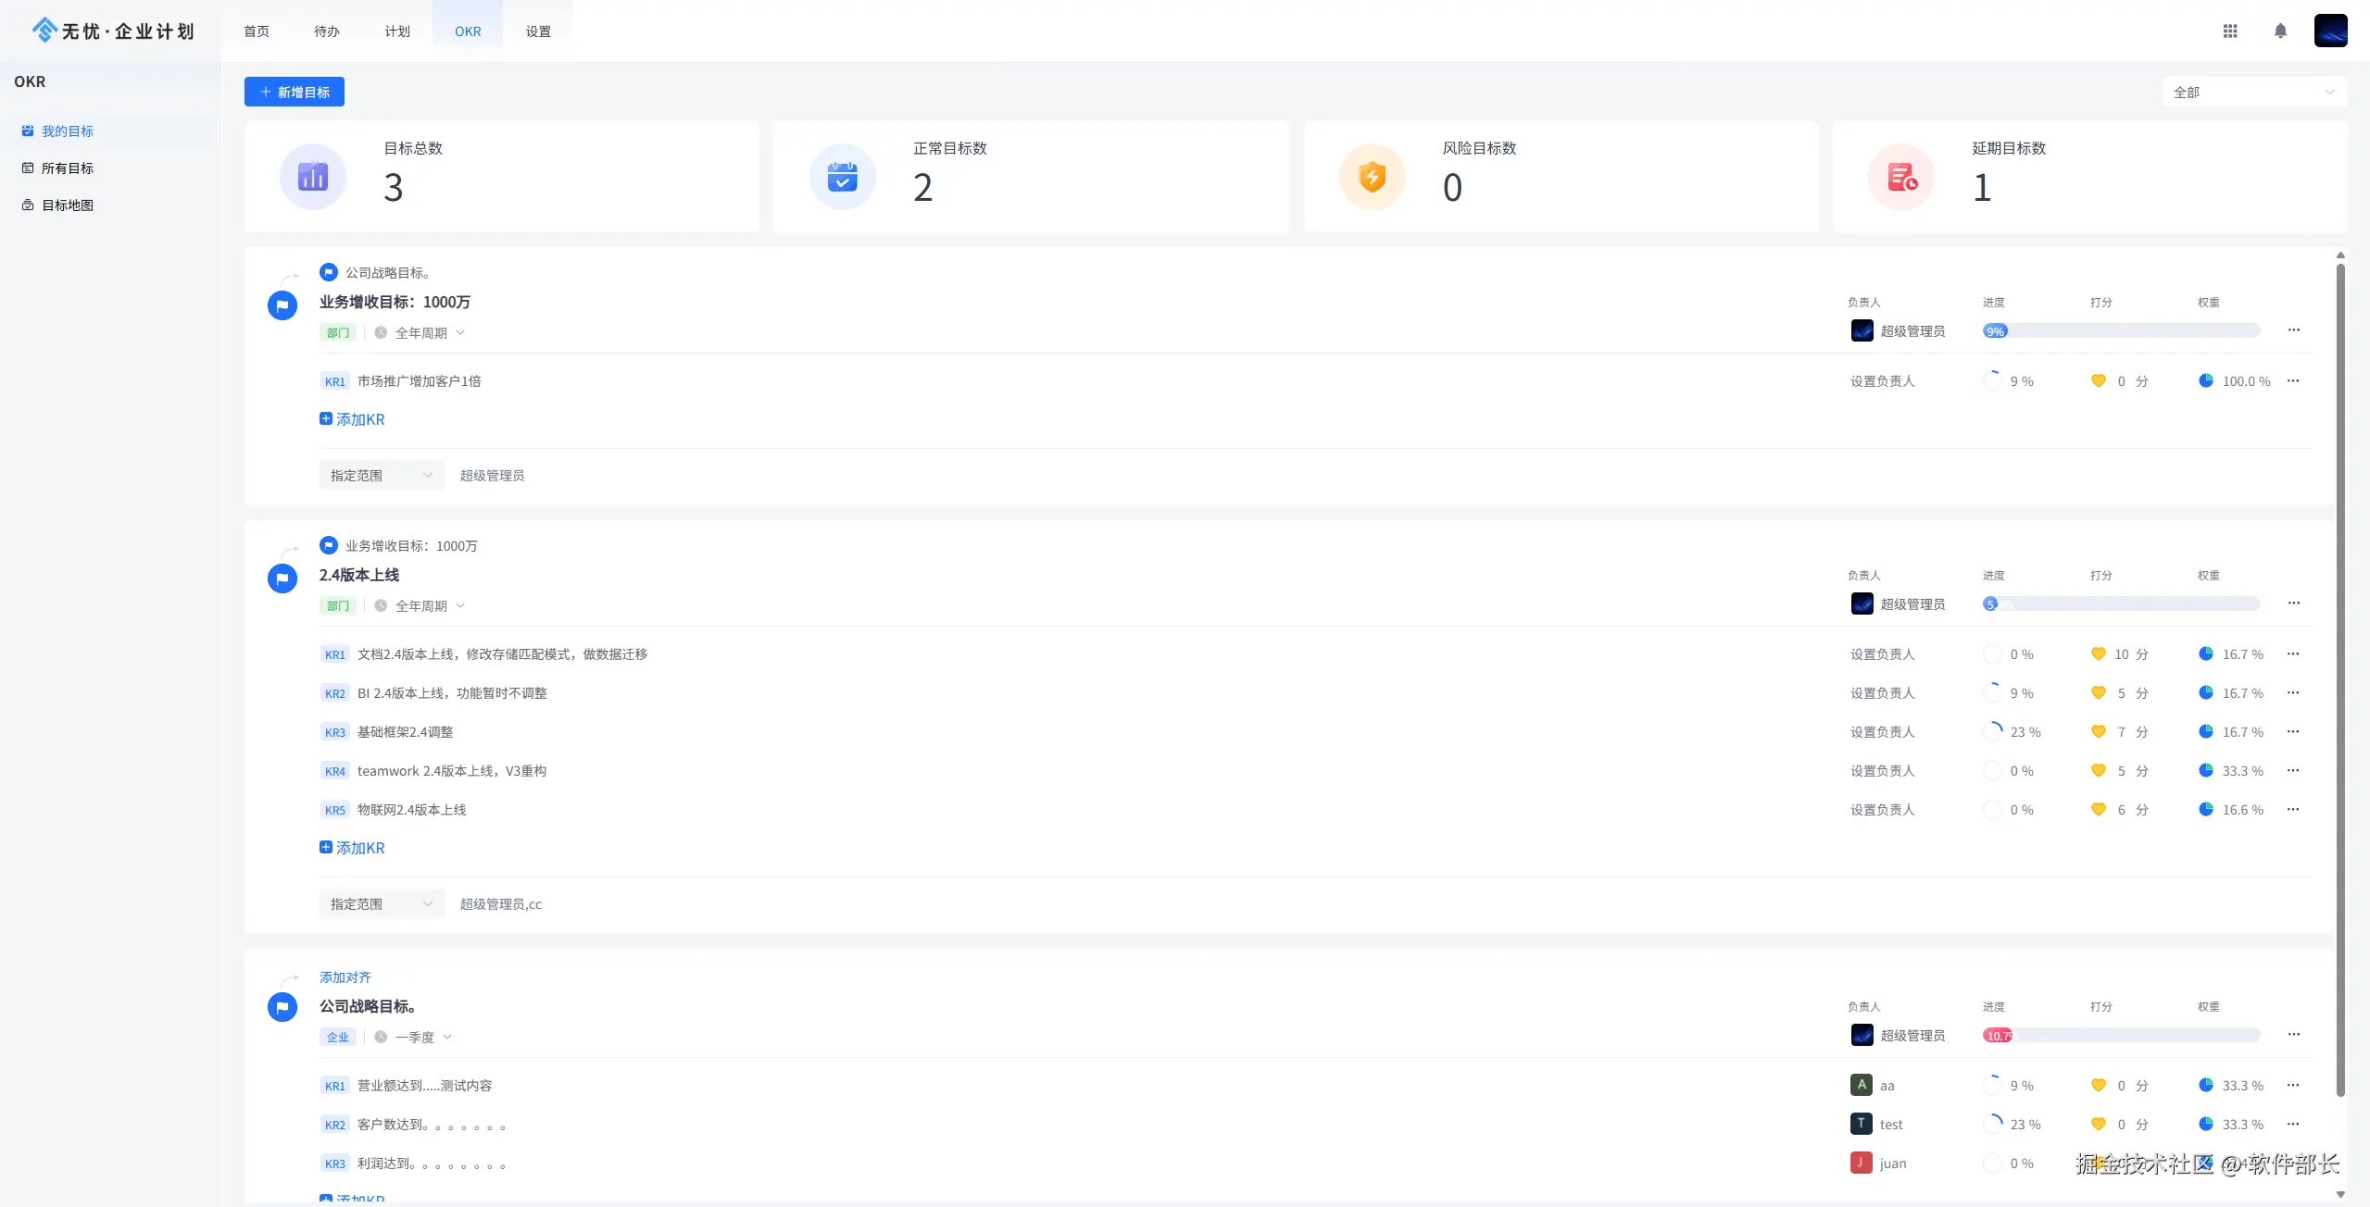The height and width of the screenshot is (1207, 2370).
Task: Open more options for KR3 基础框架2.4调整
Action: (2293, 732)
